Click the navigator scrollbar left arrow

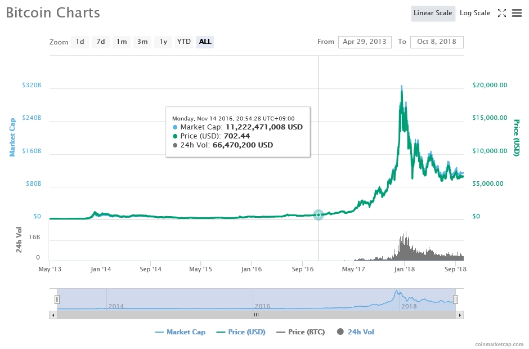53,315
